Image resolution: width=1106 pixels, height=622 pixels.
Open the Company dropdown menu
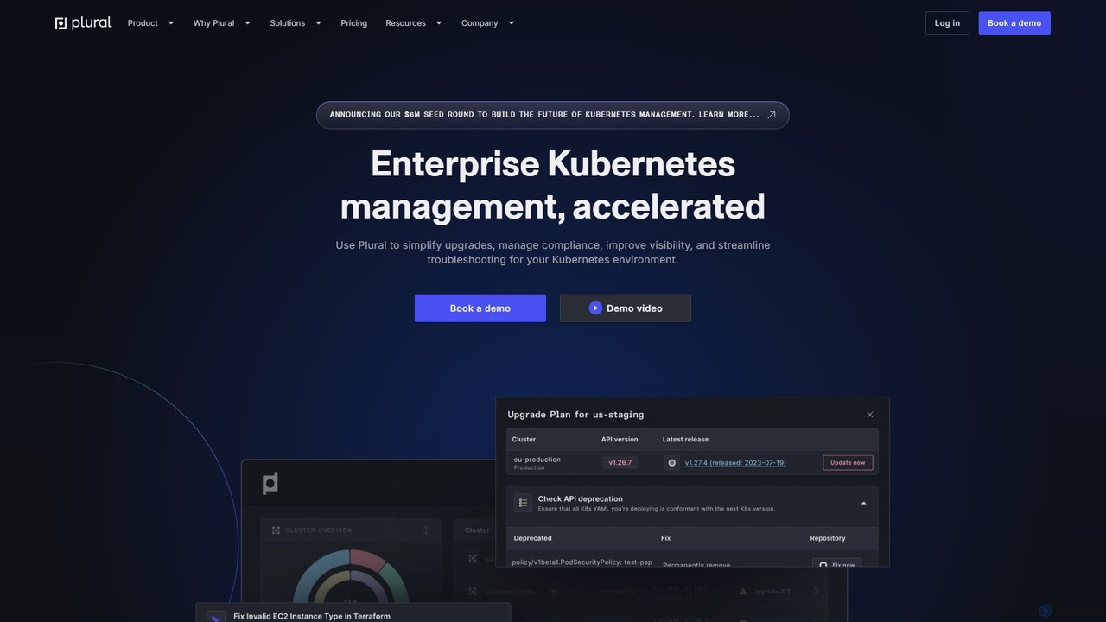coord(488,23)
